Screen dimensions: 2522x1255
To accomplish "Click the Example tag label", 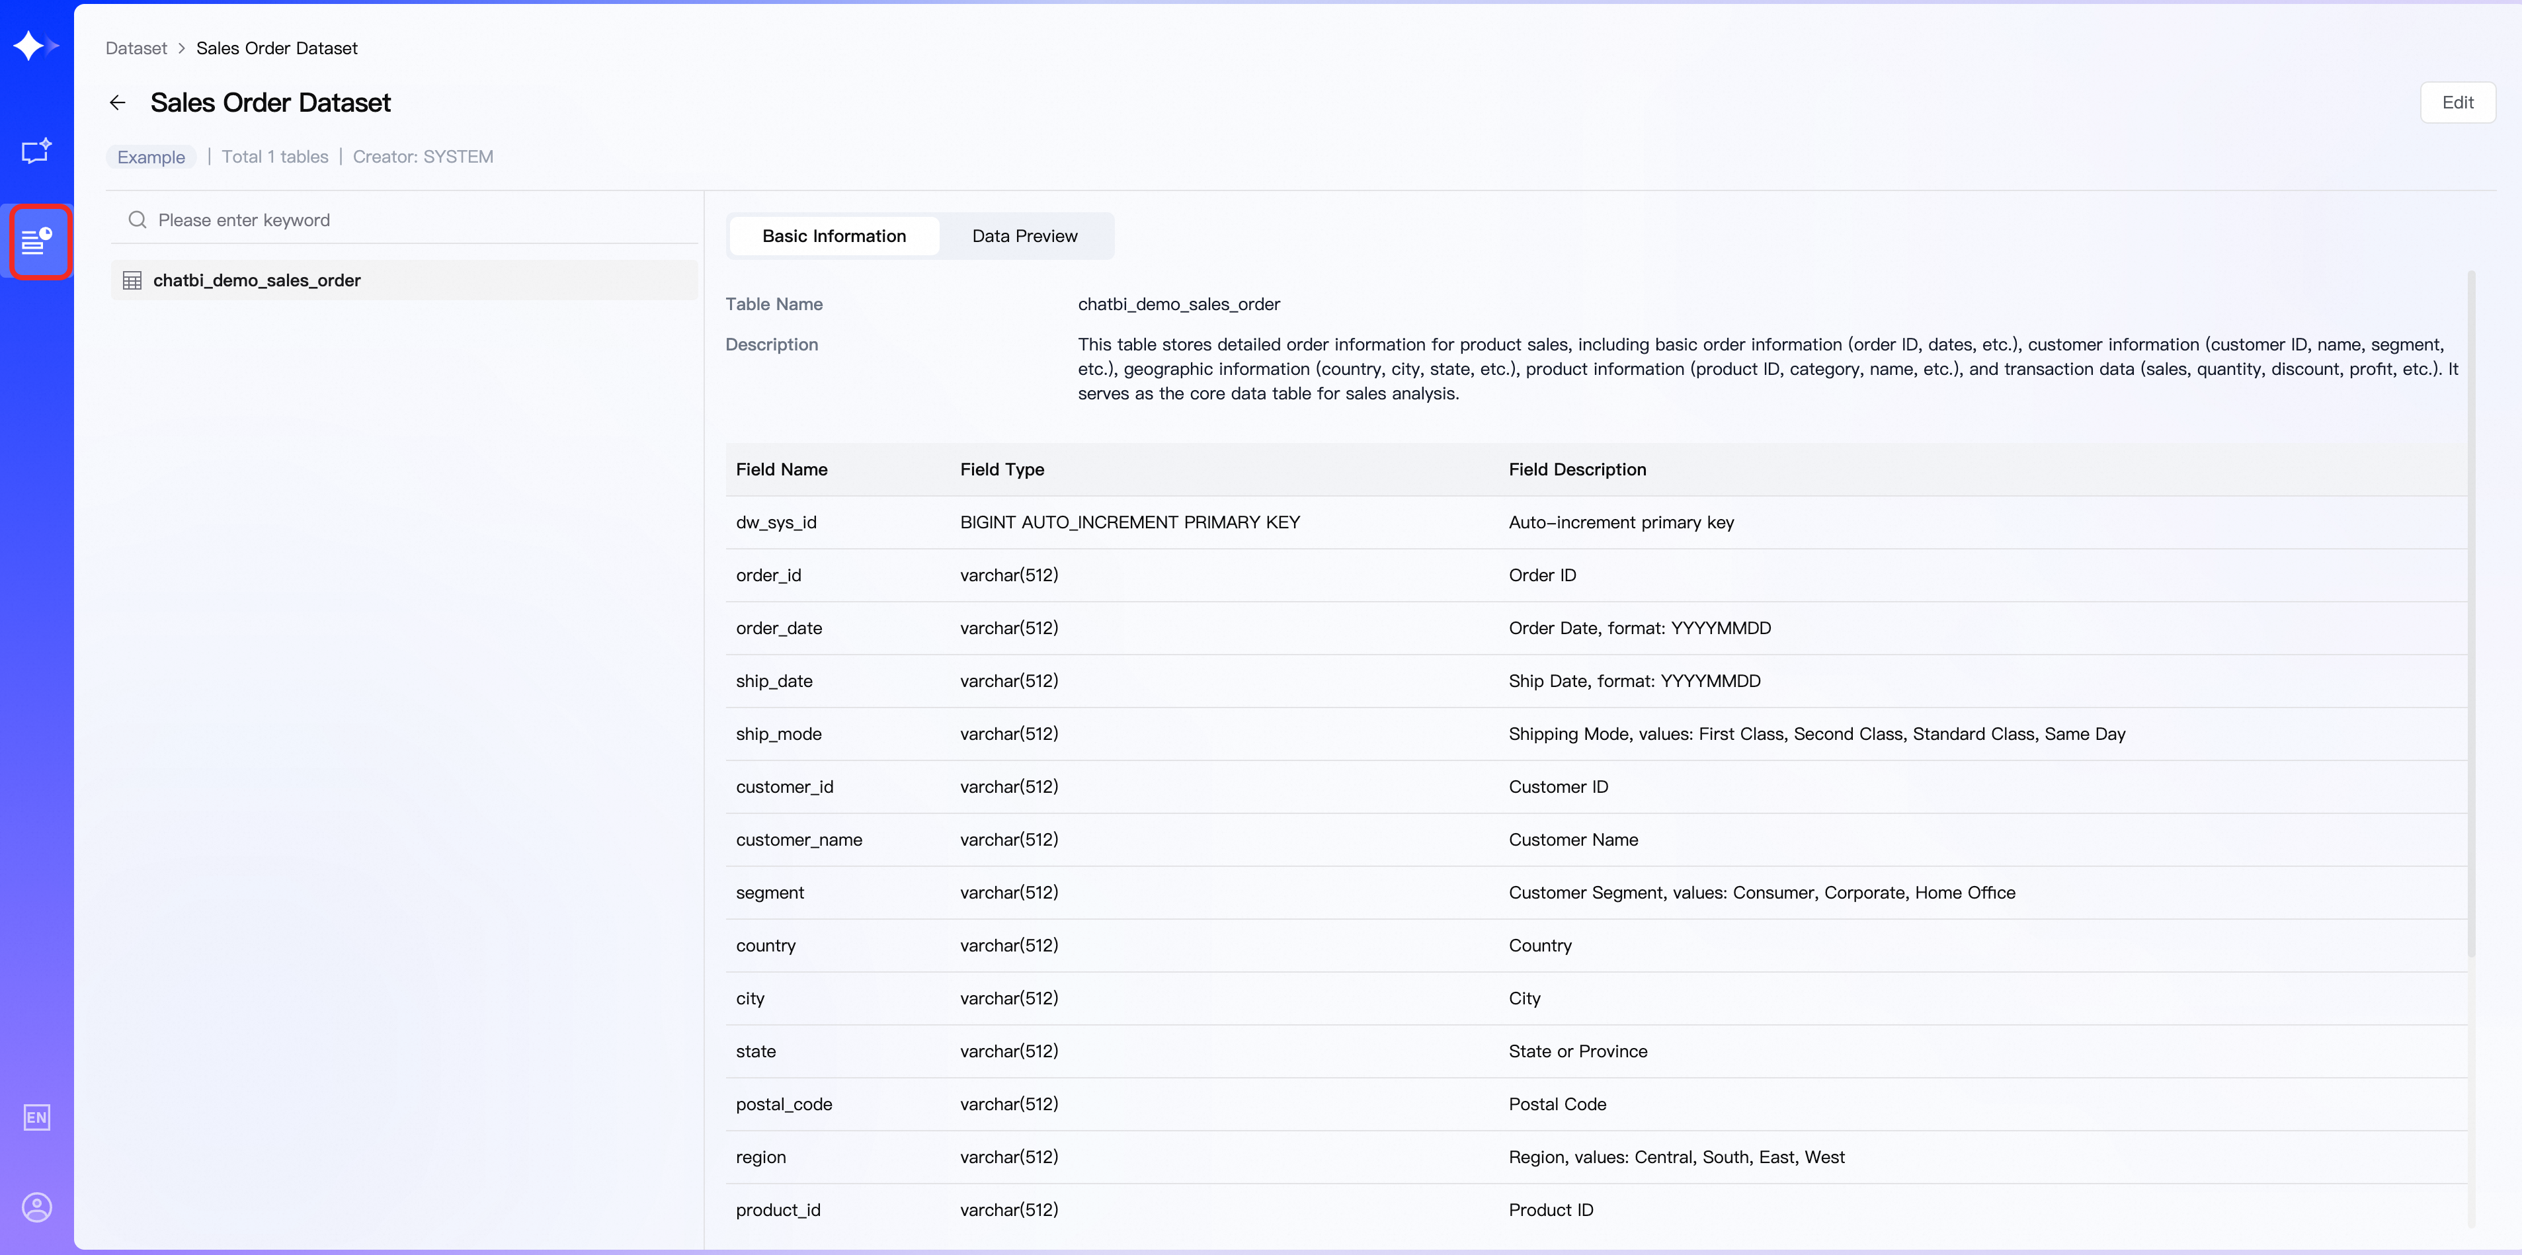I will tap(151, 157).
